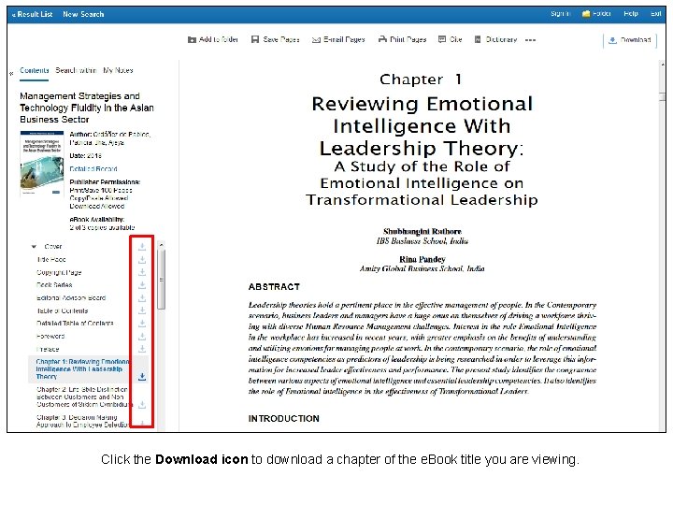Click the Email Pages envelope icon

pos(316,40)
